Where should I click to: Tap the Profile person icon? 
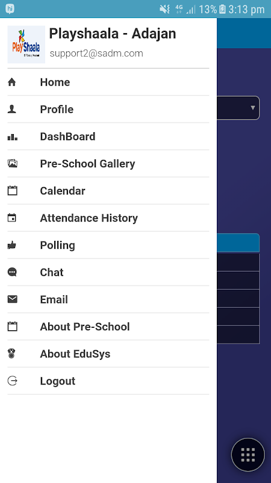(11, 109)
